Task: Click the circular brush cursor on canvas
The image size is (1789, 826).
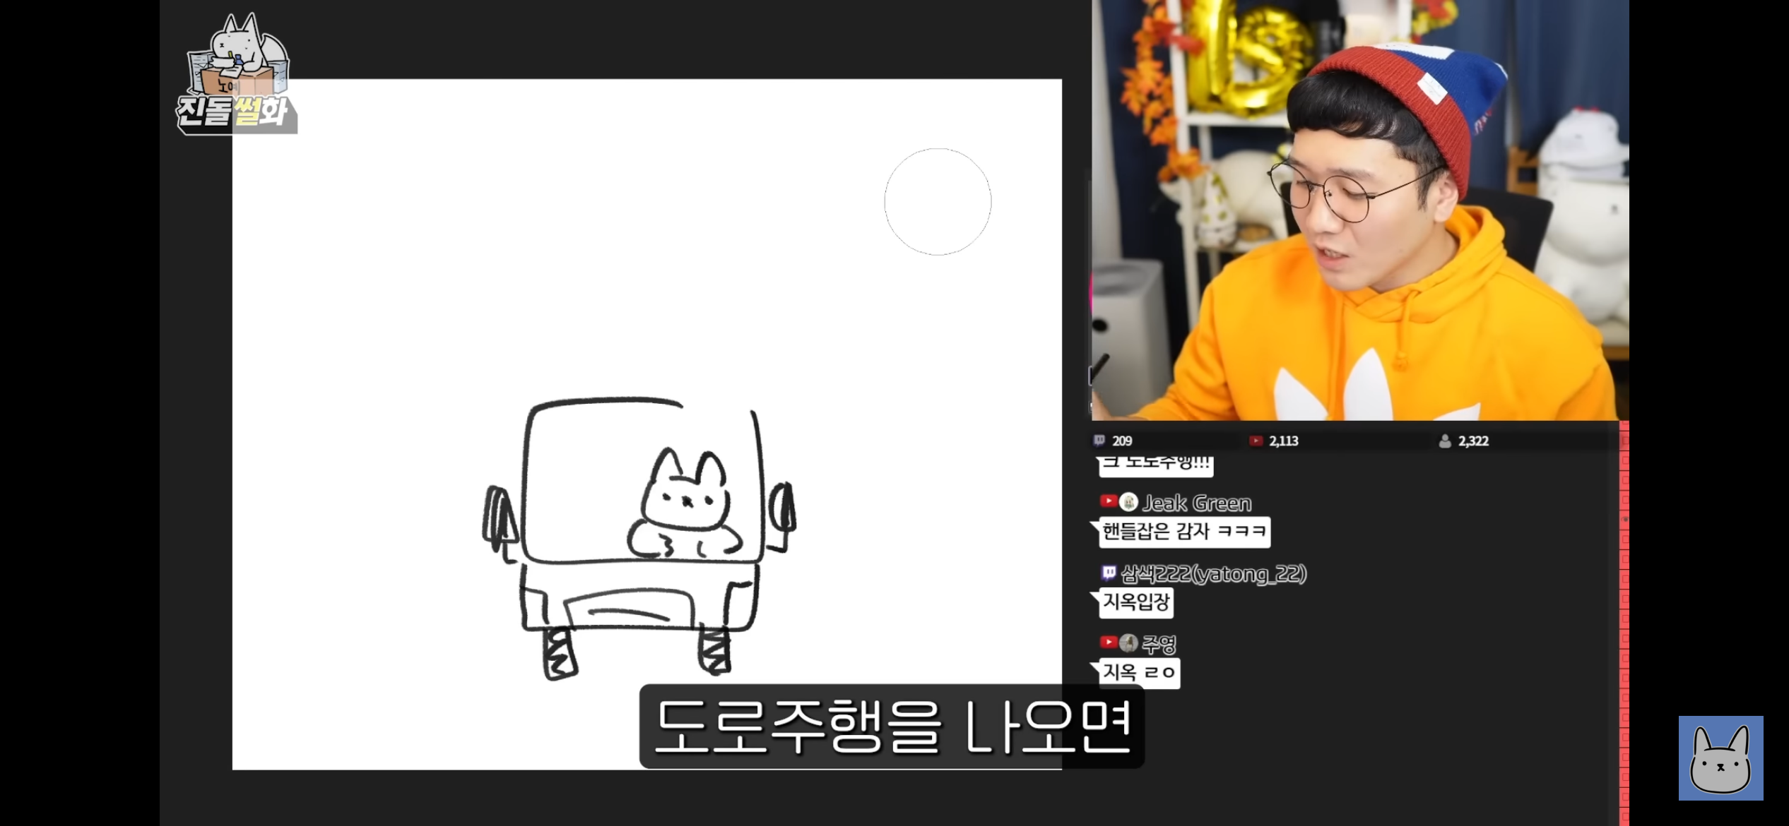Action: 938,202
